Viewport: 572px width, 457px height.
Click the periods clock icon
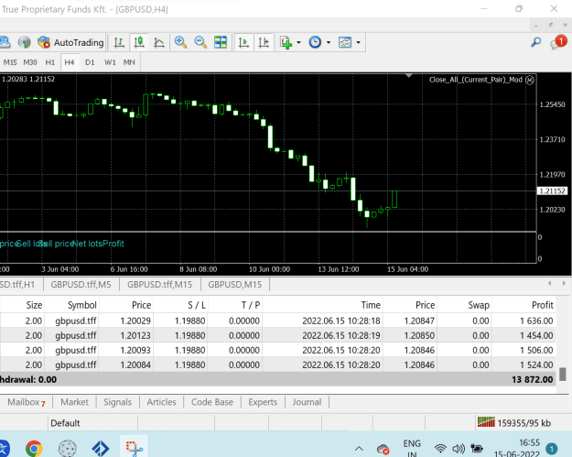(x=315, y=42)
